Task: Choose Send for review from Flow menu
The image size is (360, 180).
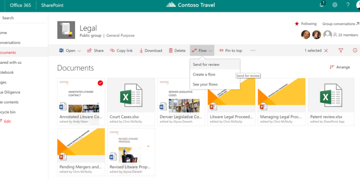Action: point(215,64)
